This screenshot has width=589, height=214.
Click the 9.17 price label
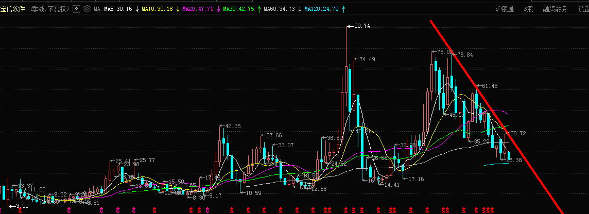(x=216, y=195)
